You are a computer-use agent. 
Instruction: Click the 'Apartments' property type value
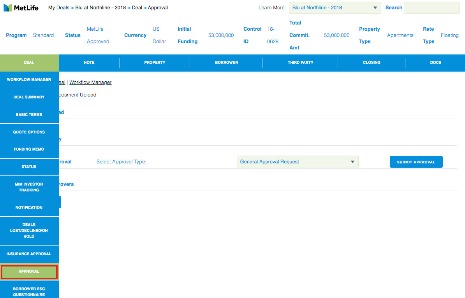[400, 35]
